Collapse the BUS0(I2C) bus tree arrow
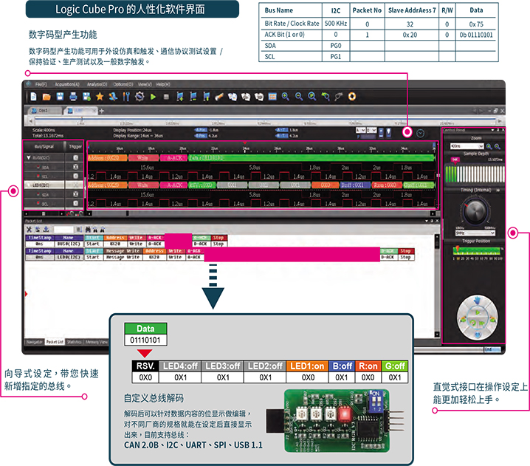Screen dimensions: 530x466 click(x=29, y=157)
